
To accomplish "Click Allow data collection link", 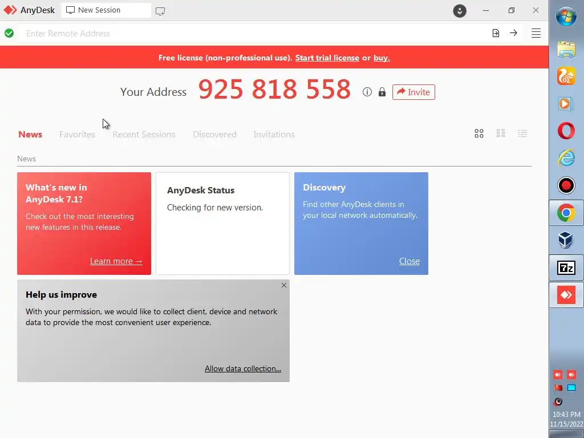I will (243, 368).
